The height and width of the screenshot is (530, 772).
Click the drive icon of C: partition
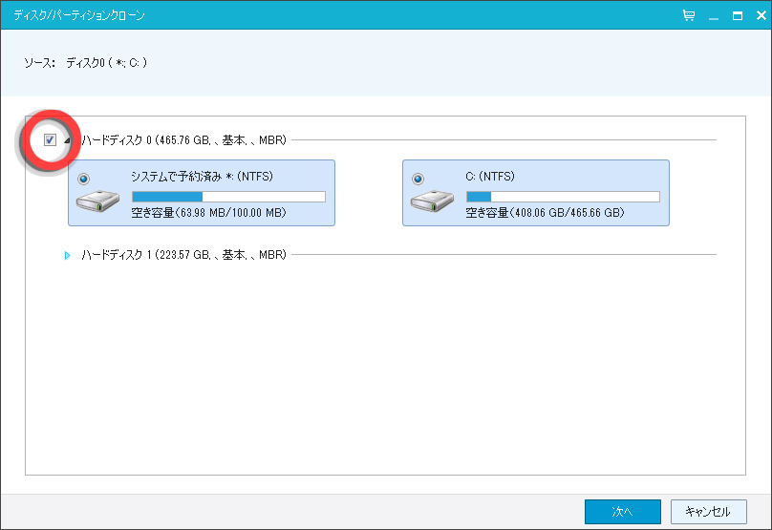point(432,201)
